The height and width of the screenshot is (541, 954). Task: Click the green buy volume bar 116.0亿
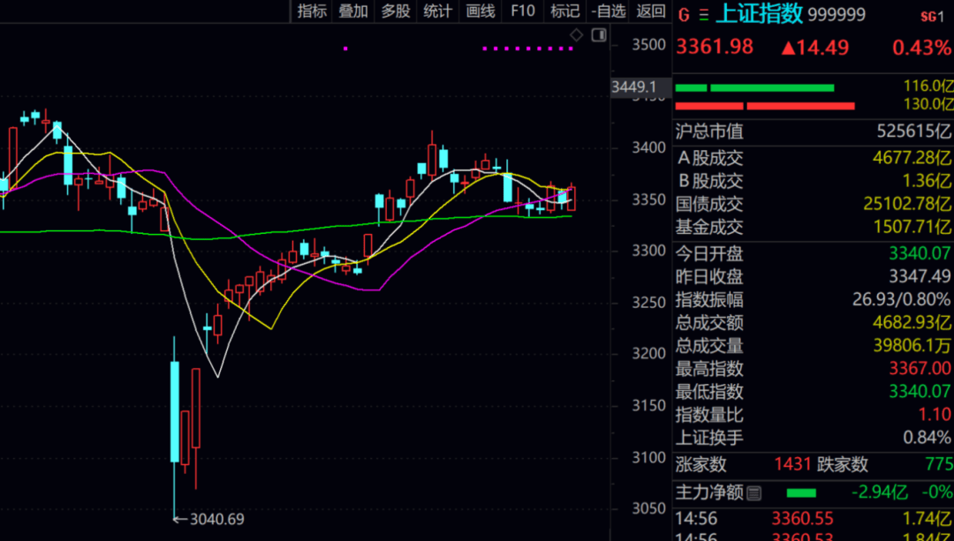point(754,87)
